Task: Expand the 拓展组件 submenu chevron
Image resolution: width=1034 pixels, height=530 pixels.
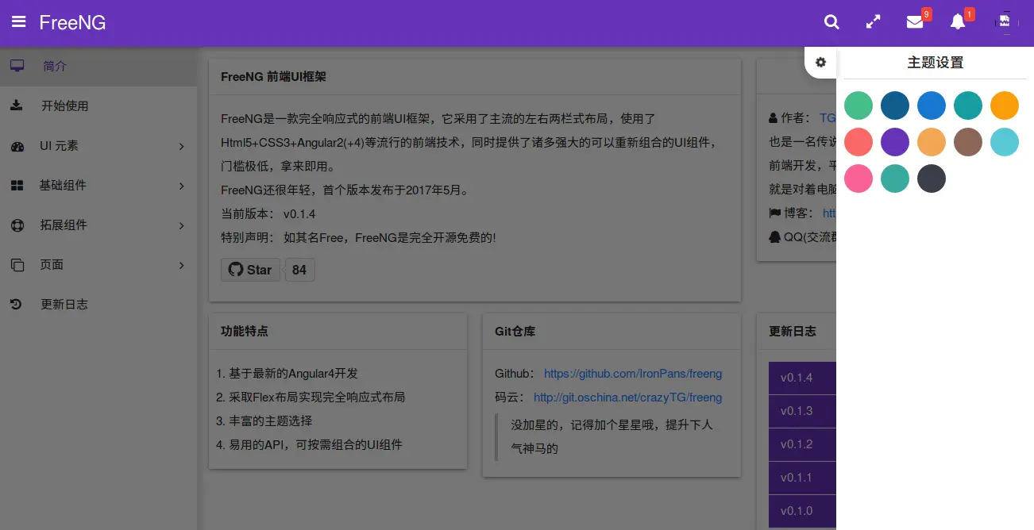Action: [x=181, y=225]
